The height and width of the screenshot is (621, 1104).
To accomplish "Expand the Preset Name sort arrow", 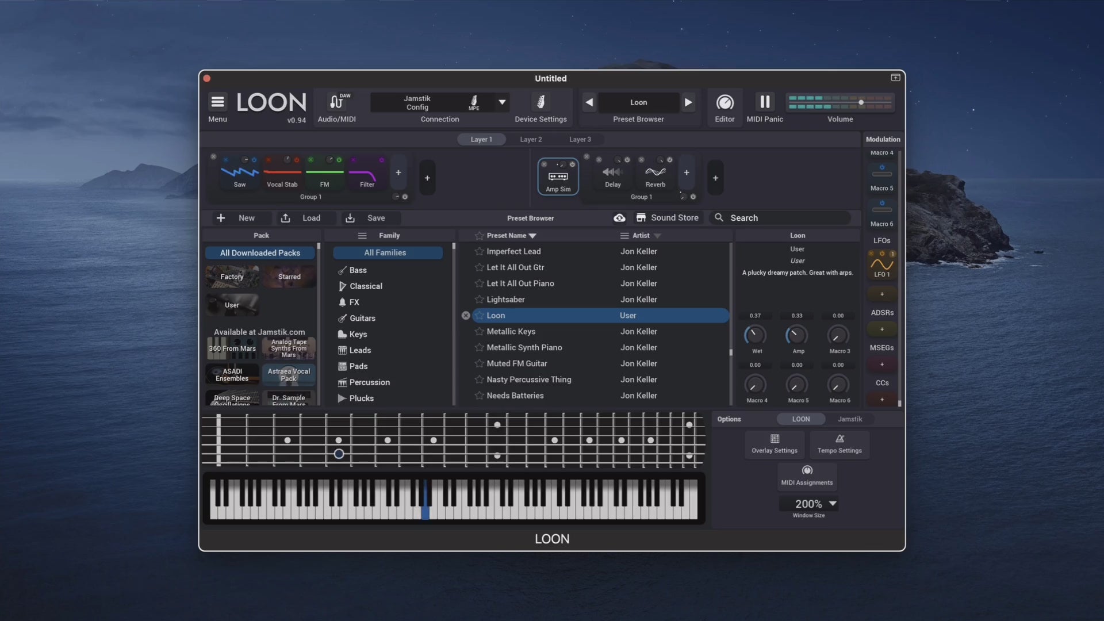I will tap(532, 236).
